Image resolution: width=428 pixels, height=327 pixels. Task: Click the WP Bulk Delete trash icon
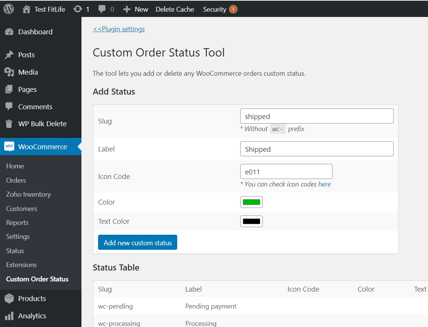pos(9,124)
